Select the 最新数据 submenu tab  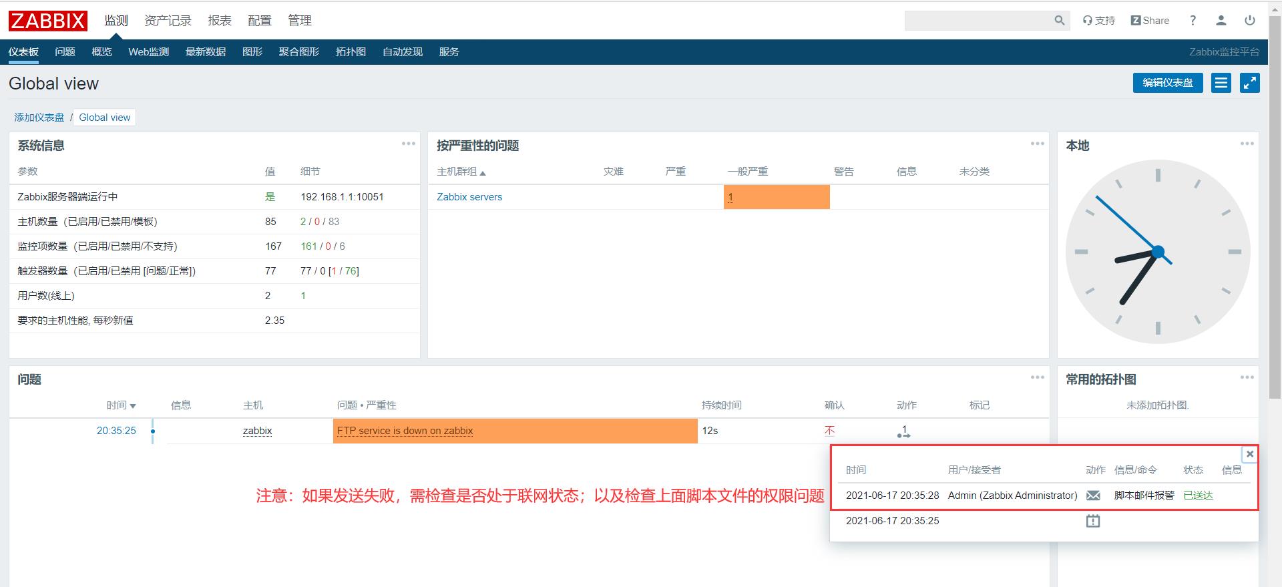point(206,51)
